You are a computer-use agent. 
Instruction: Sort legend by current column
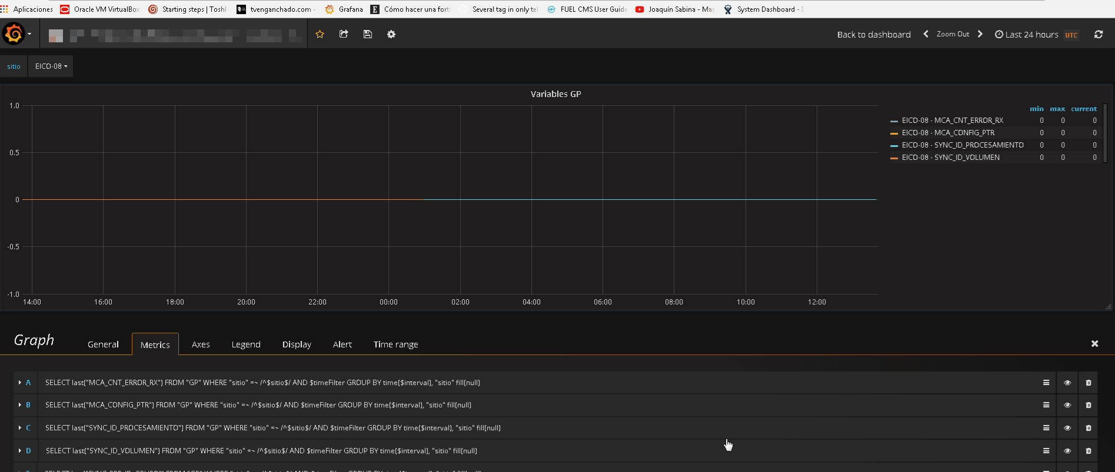(1084, 109)
